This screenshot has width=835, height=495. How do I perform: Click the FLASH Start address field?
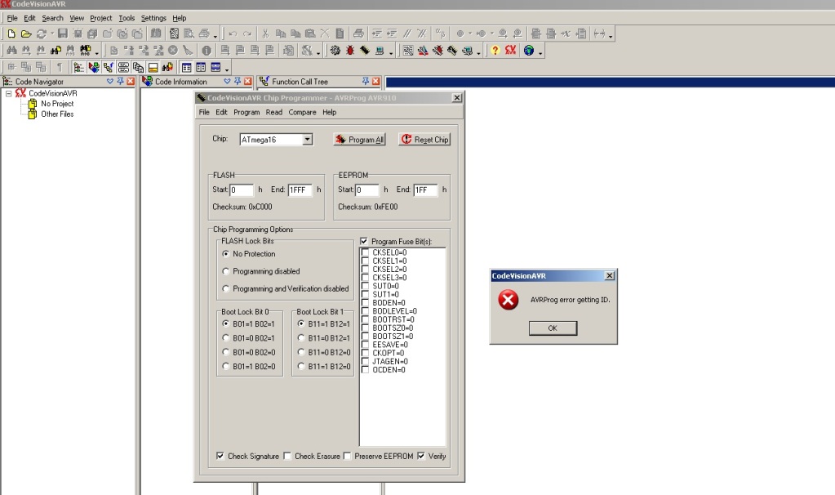tap(242, 190)
